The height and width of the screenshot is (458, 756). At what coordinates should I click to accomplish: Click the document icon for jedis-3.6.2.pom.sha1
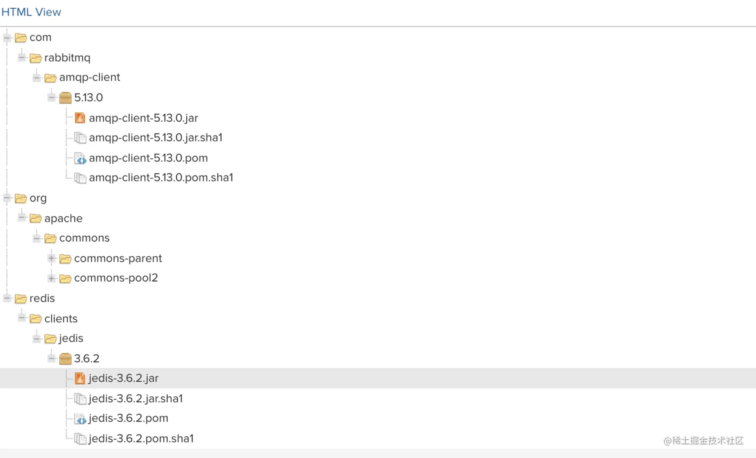(x=80, y=439)
